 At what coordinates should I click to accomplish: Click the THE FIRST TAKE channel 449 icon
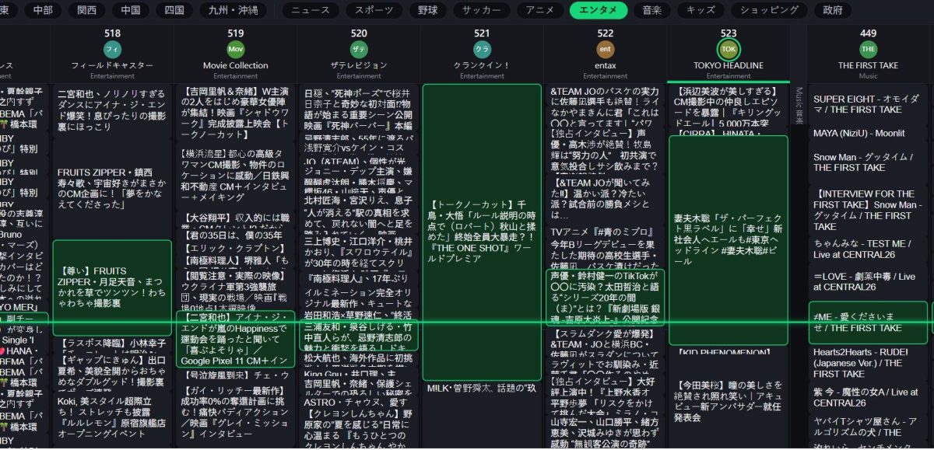pos(868,49)
